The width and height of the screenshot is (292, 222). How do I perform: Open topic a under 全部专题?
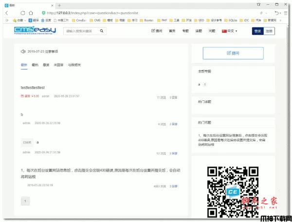pyautogui.click(x=199, y=85)
